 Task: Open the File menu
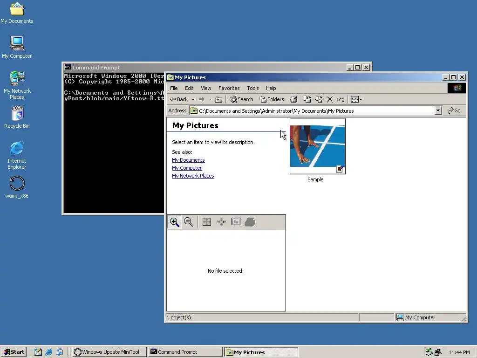click(174, 88)
